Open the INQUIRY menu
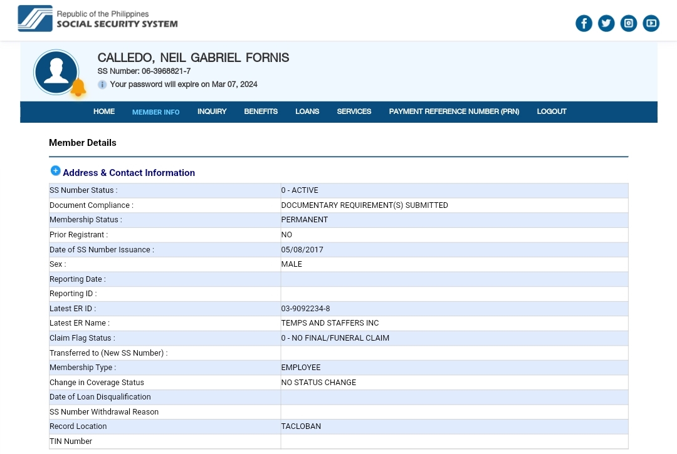677x454 pixels. click(212, 111)
